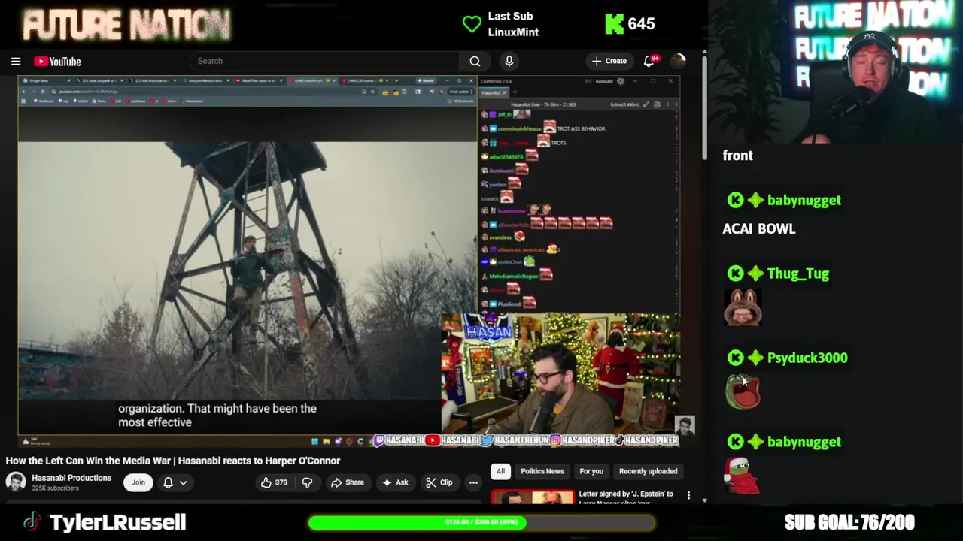Open the Hasanabi Productions channel avatar

click(x=16, y=482)
